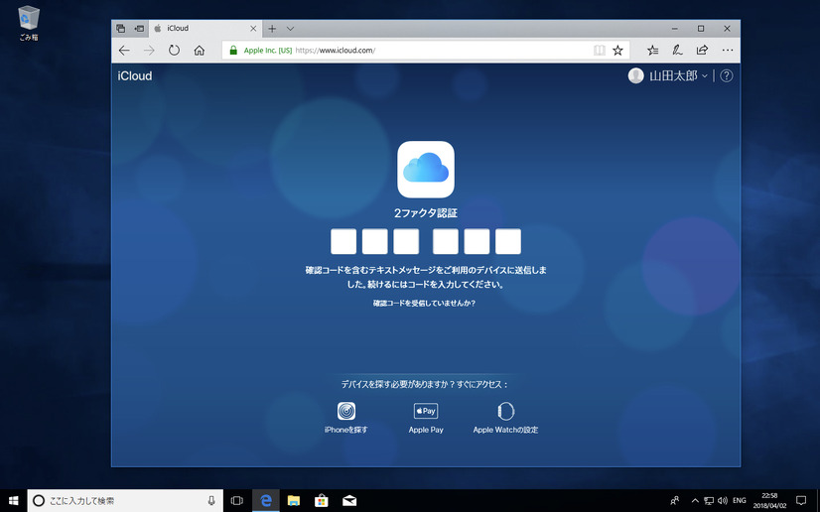Click the green site security lock
The width and height of the screenshot is (820, 512).
tap(233, 51)
